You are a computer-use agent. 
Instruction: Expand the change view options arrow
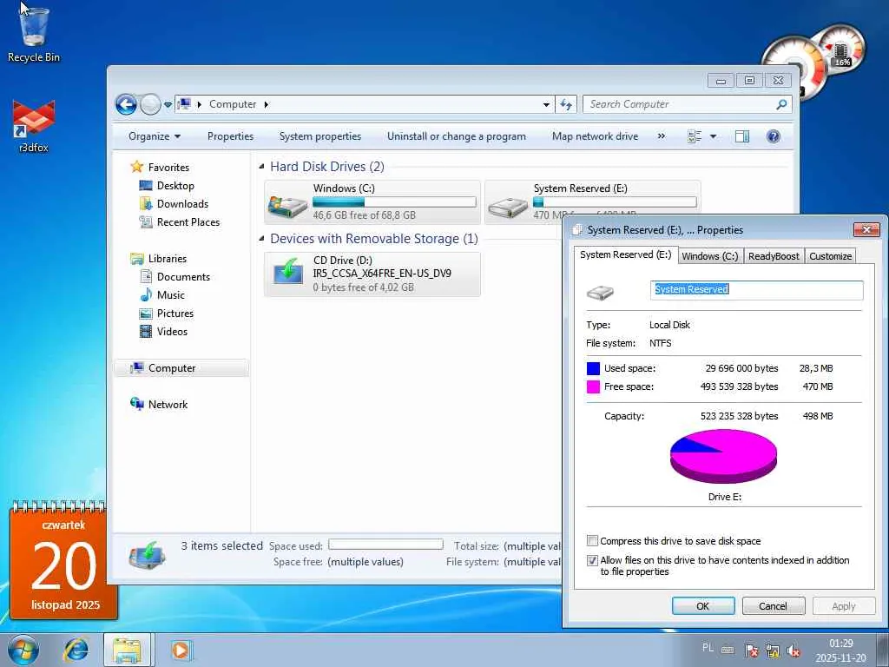click(714, 136)
